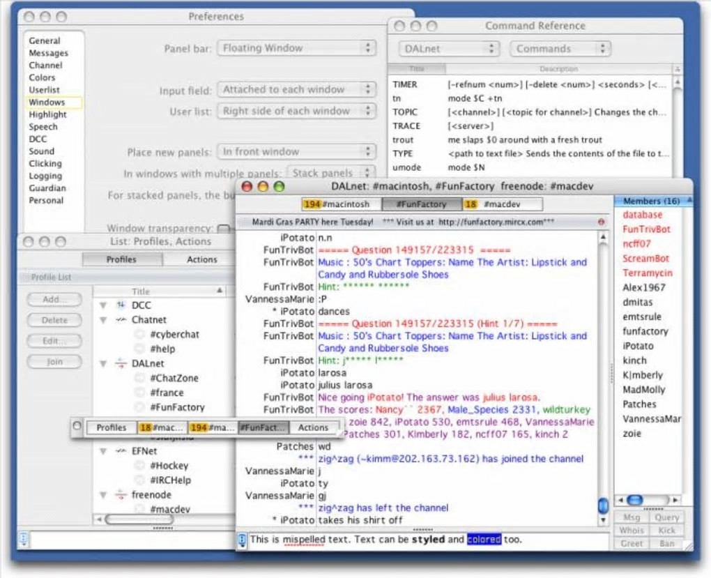Open the User list position dropdown

point(296,111)
